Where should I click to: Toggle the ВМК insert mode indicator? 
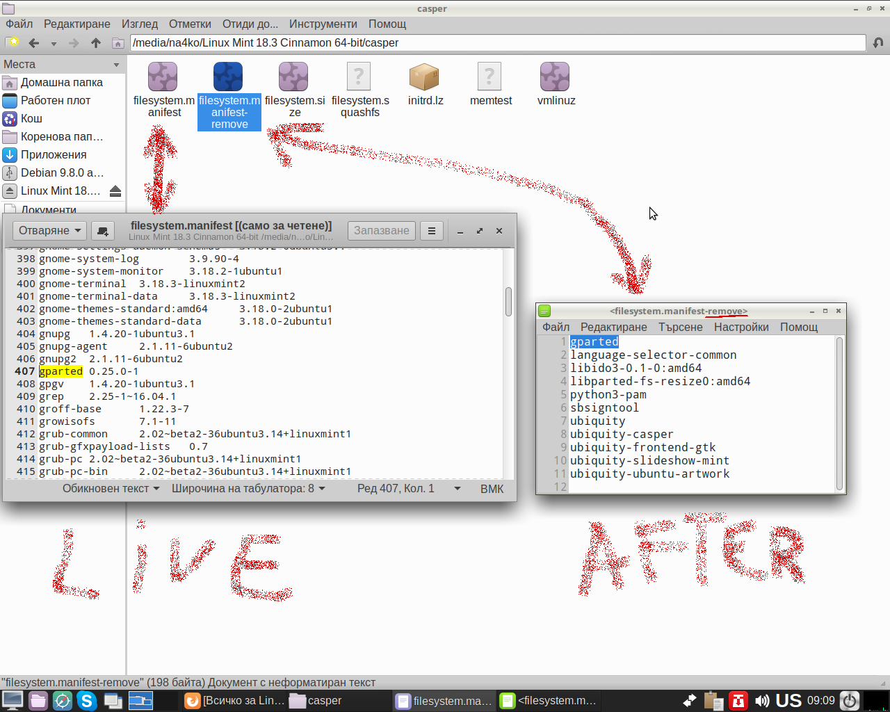click(492, 489)
